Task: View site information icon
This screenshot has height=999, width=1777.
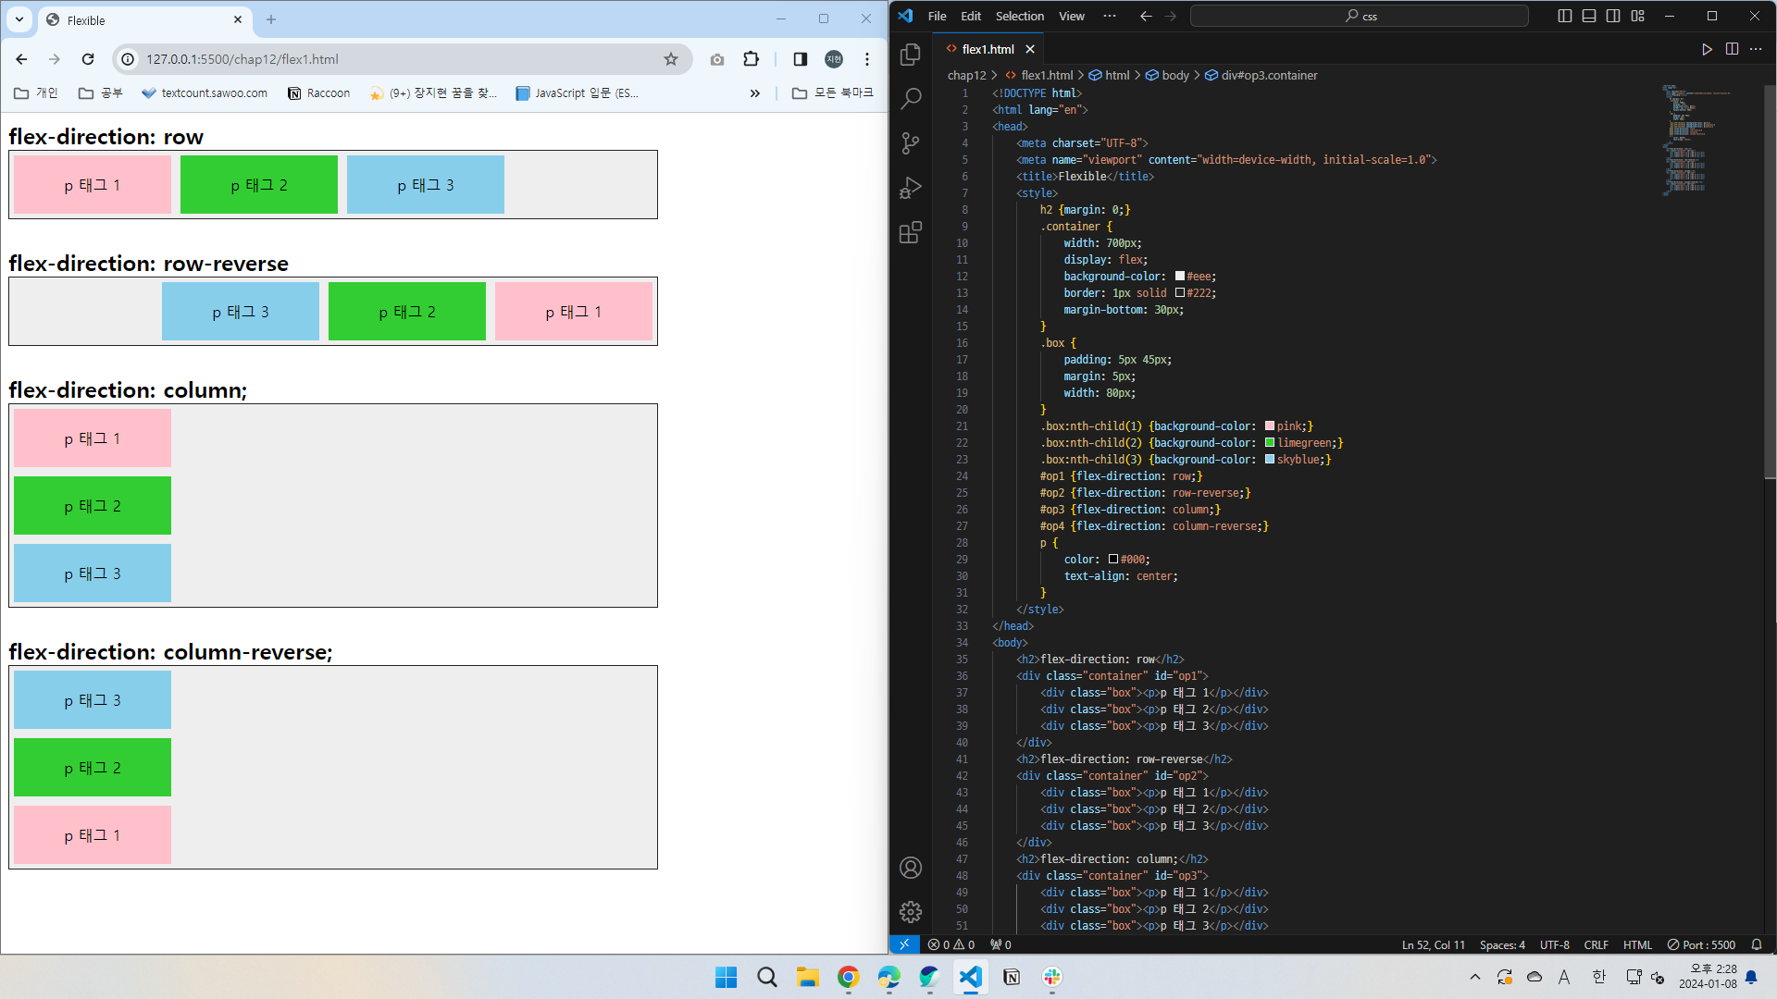Action: point(129,59)
